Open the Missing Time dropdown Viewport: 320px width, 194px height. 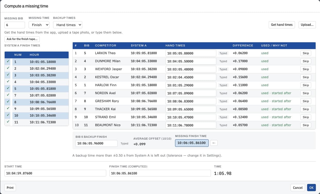(x=39, y=25)
